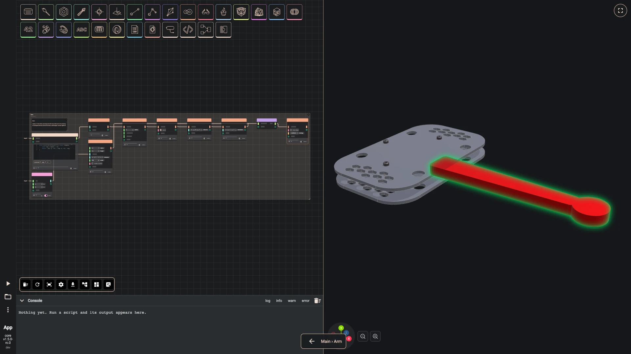Click the fit-to-view frame icon in bottom toolbar
631x354 pixels.
pyautogui.click(x=49, y=285)
